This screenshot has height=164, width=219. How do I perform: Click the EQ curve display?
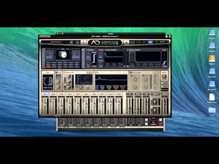(111, 80)
